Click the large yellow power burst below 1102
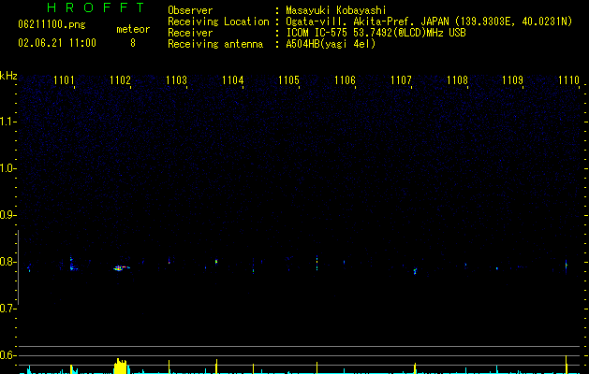 coord(121,367)
